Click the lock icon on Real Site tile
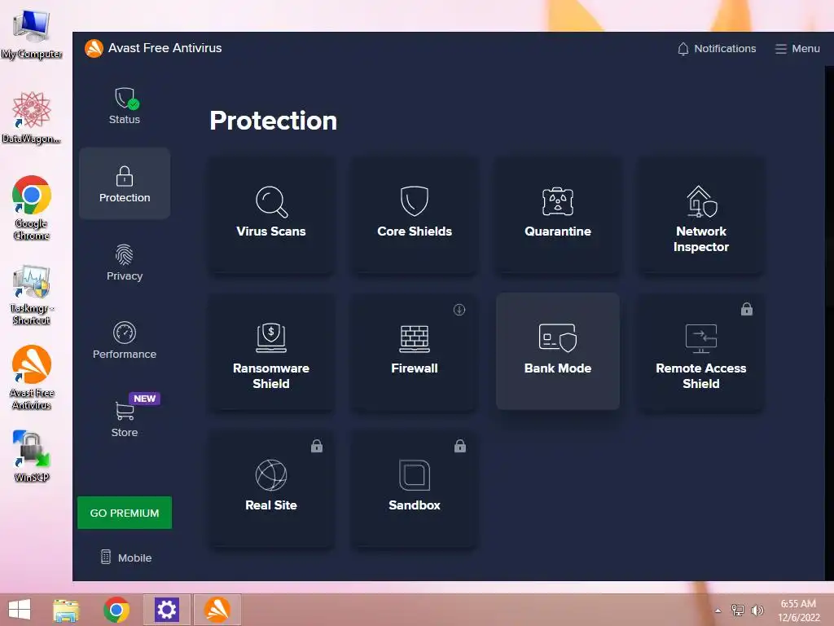Screen dimensions: 834x626 (317, 446)
